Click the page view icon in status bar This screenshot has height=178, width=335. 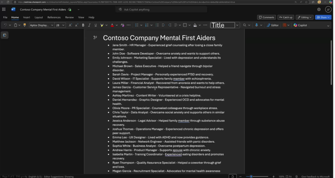(233, 176)
